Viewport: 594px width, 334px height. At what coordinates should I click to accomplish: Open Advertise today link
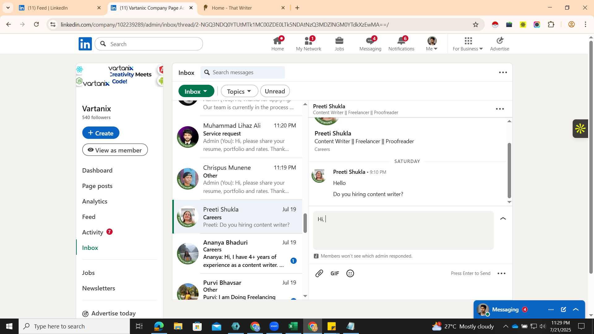109,313
